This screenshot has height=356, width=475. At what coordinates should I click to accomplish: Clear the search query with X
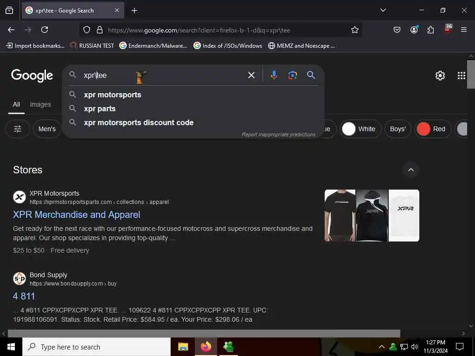pos(251,75)
